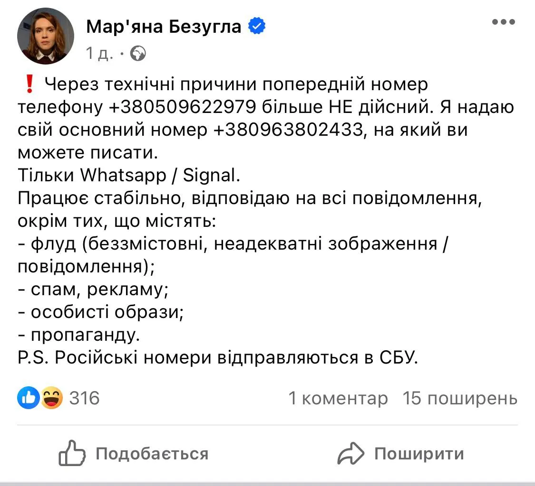The width and height of the screenshot is (535, 486).
Task: Open the three-dot post options menu
Action: point(504,23)
